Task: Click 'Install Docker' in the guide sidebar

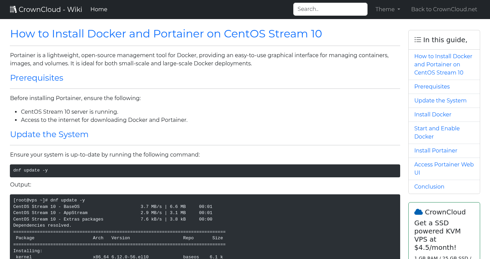Action: tap(432, 114)
